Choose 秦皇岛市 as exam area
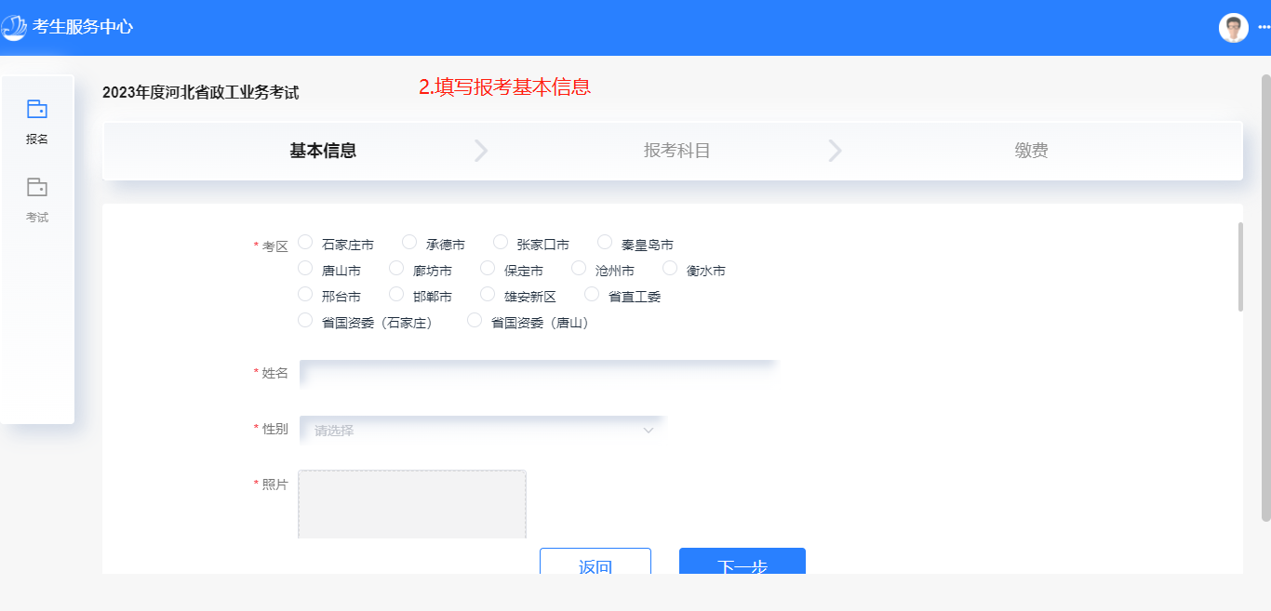Viewport: 1271px width, 611px height. click(605, 243)
